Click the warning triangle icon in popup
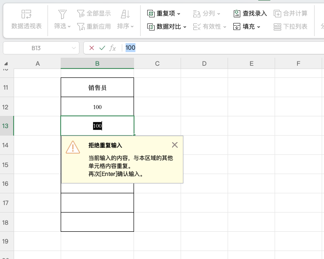324x259 pixels. click(73, 147)
